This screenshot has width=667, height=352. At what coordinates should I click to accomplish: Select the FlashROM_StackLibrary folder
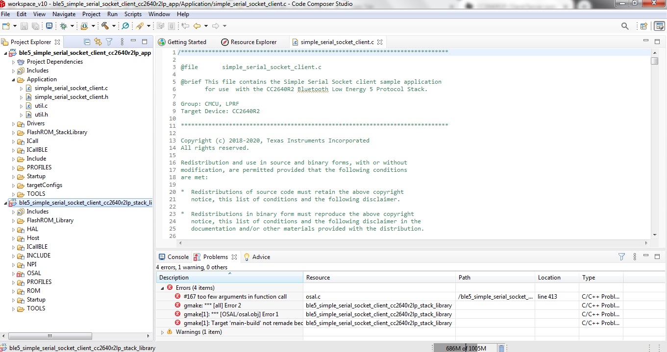point(57,132)
